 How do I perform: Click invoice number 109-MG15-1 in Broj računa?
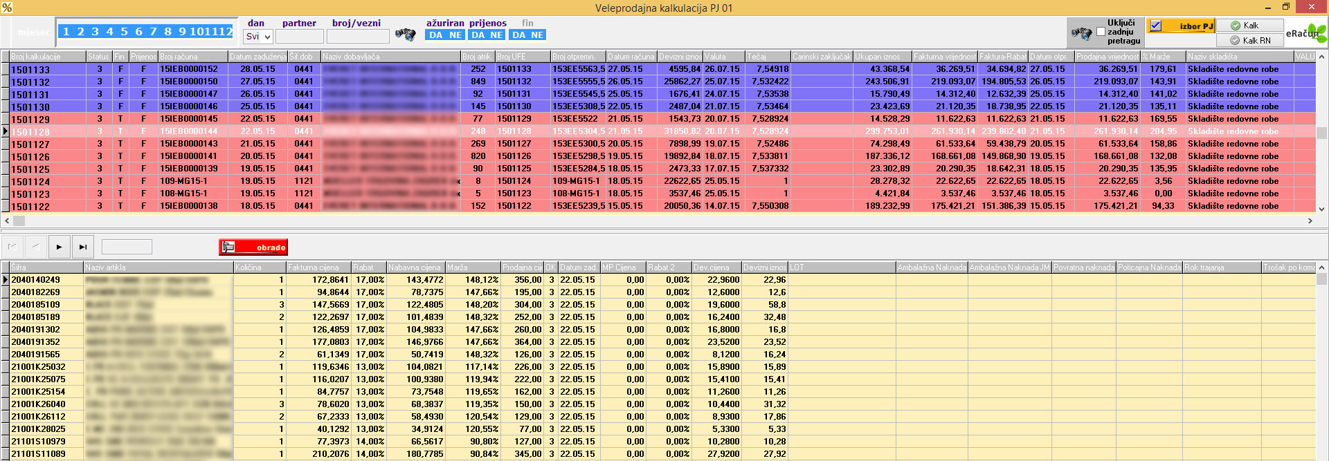[x=183, y=181]
